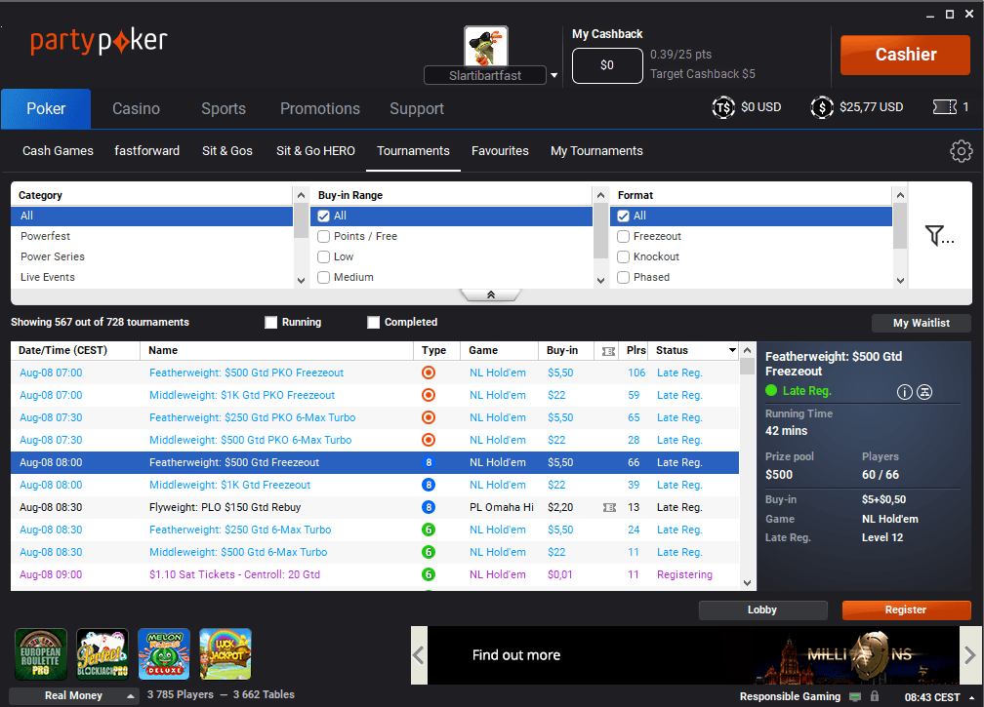This screenshot has height=707, width=984.
Task: Check the Completed tournaments checkbox
Action: 373,322
